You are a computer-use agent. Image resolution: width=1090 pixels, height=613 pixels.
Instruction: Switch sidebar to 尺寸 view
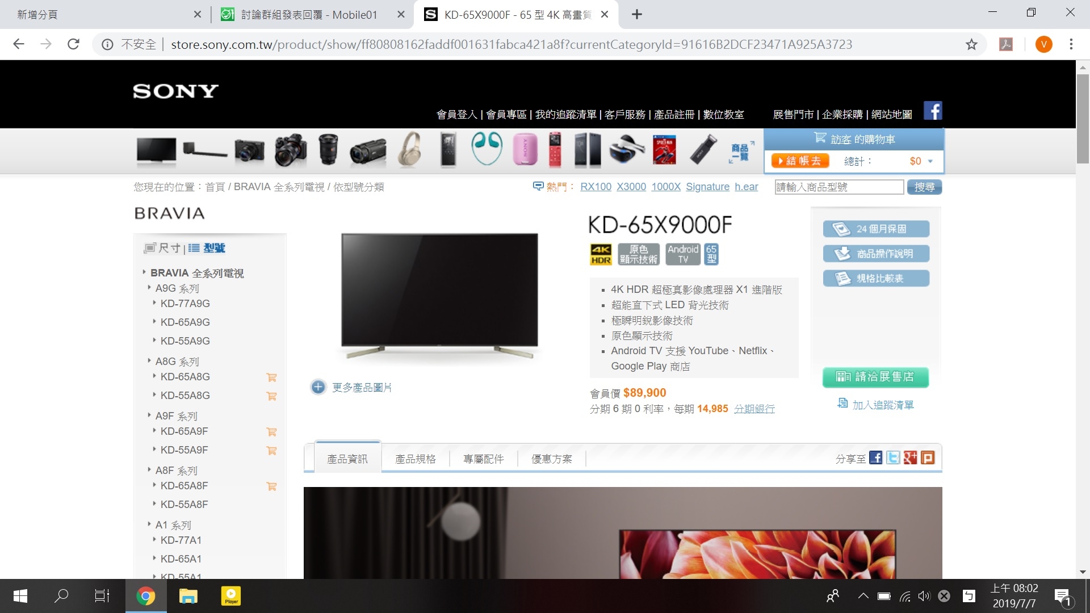pyautogui.click(x=163, y=248)
